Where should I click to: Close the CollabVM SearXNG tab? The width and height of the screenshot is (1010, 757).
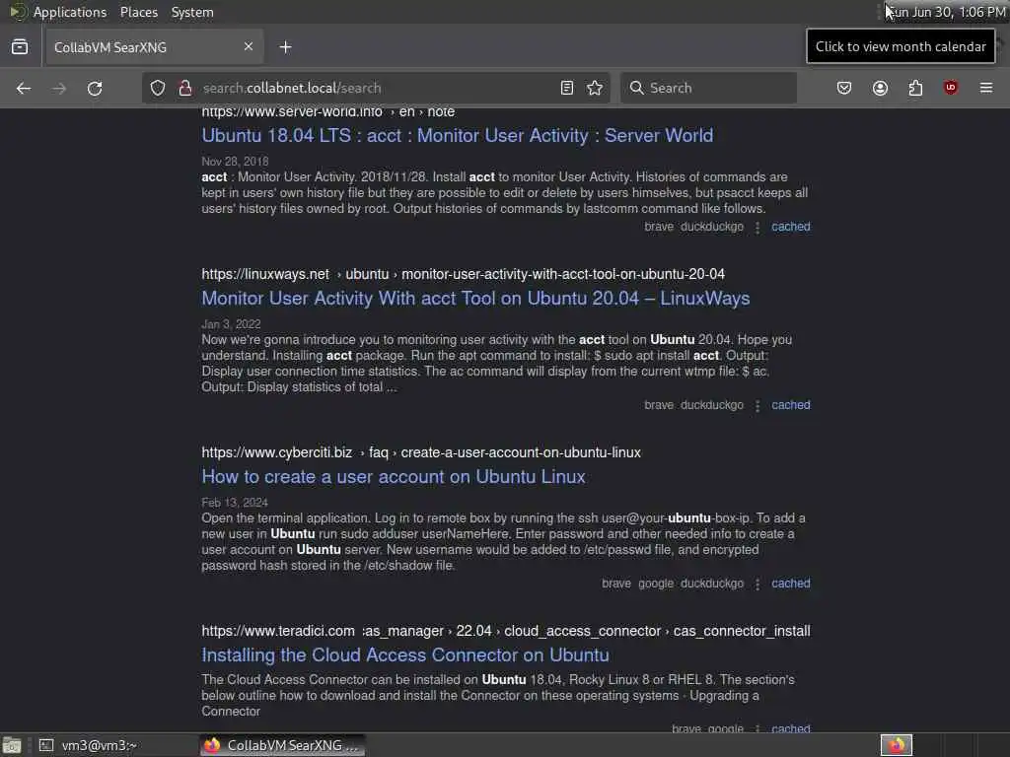pos(249,46)
